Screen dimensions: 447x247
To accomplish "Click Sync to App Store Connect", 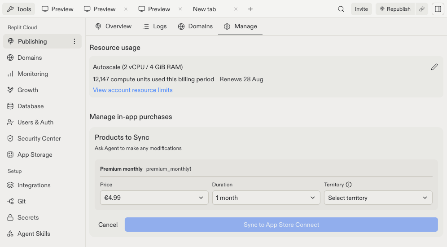I will [x=281, y=225].
